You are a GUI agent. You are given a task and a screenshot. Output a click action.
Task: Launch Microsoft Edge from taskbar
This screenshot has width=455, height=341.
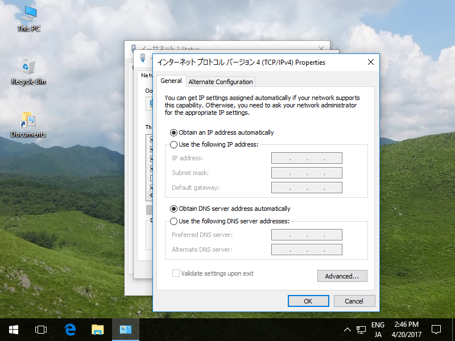coord(69,330)
